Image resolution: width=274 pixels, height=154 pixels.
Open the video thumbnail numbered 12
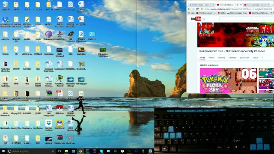click(x=266, y=84)
